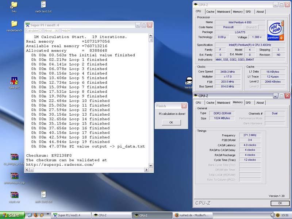This screenshot has width=292, height=219.
Task: Switch to the first CPU-Z taskbar button
Action: coord(112,215)
